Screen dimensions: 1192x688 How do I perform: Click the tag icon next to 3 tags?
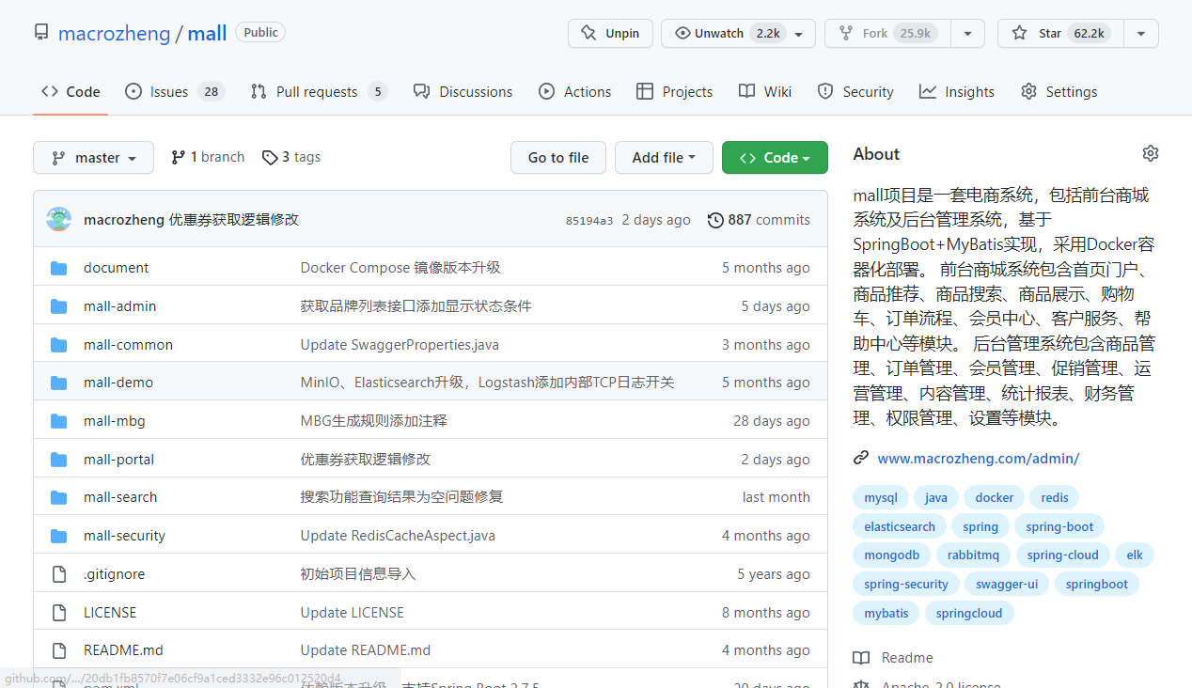tap(270, 157)
